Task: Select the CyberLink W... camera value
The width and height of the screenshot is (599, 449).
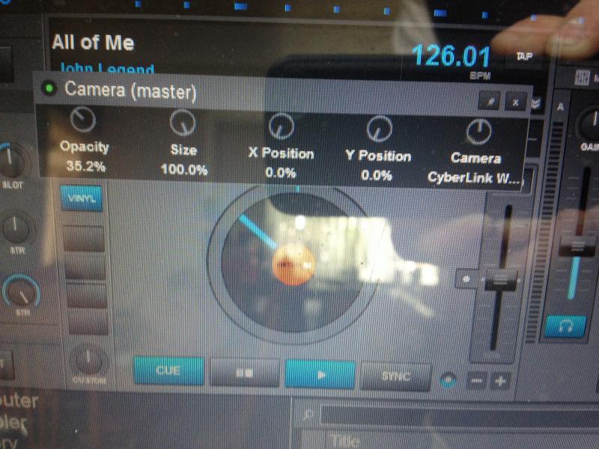Action: [x=474, y=177]
